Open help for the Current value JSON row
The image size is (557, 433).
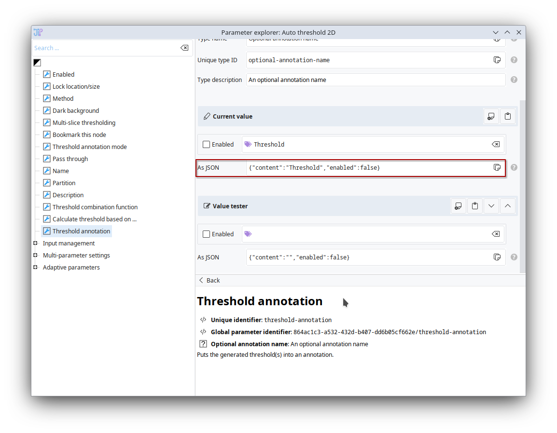(x=514, y=167)
